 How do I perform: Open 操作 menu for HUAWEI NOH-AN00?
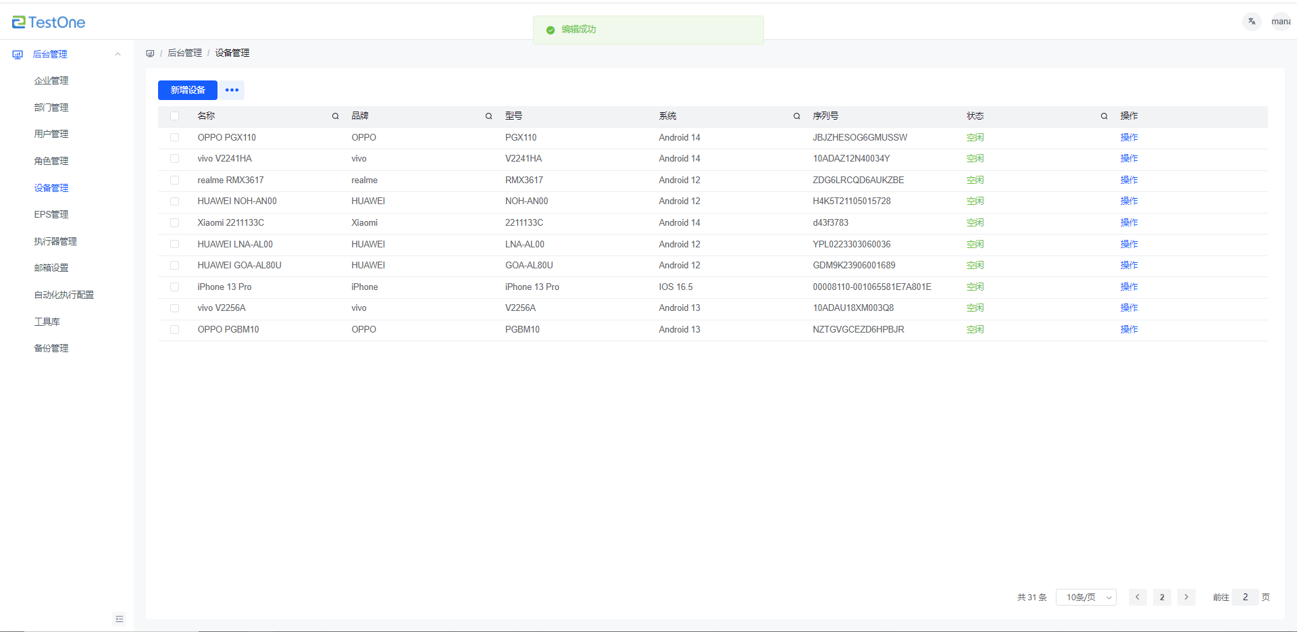(x=1129, y=201)
